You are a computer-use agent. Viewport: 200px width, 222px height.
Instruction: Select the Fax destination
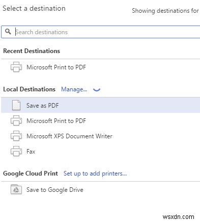[x=101, y=152]
